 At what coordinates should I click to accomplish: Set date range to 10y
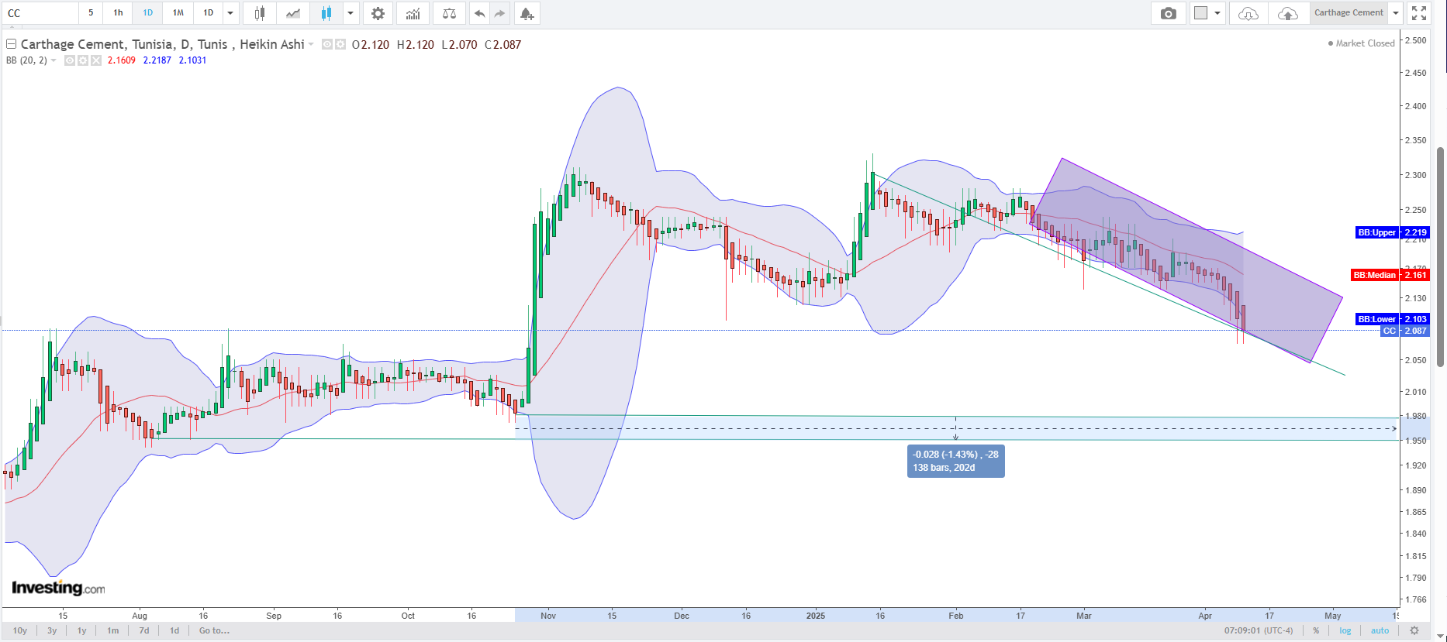20,630
